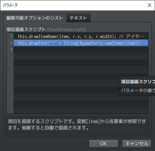Click line number 2 in gutter
This screenshot has height=151, width=155.
click(x=11, y=43)
